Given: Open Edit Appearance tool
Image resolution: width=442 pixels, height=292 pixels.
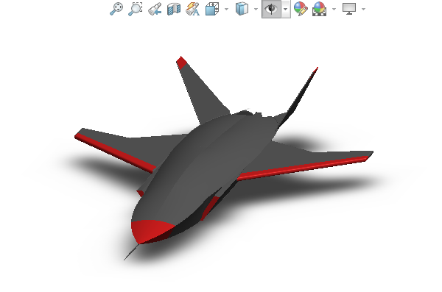Looking at the screenshot, I should (x=301, y=9).
